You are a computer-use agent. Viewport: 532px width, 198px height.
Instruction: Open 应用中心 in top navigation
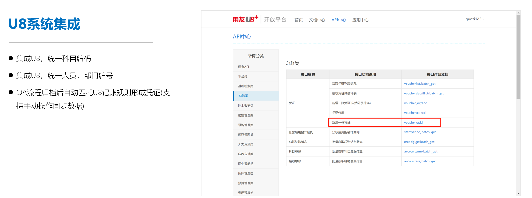pos(360,20)
